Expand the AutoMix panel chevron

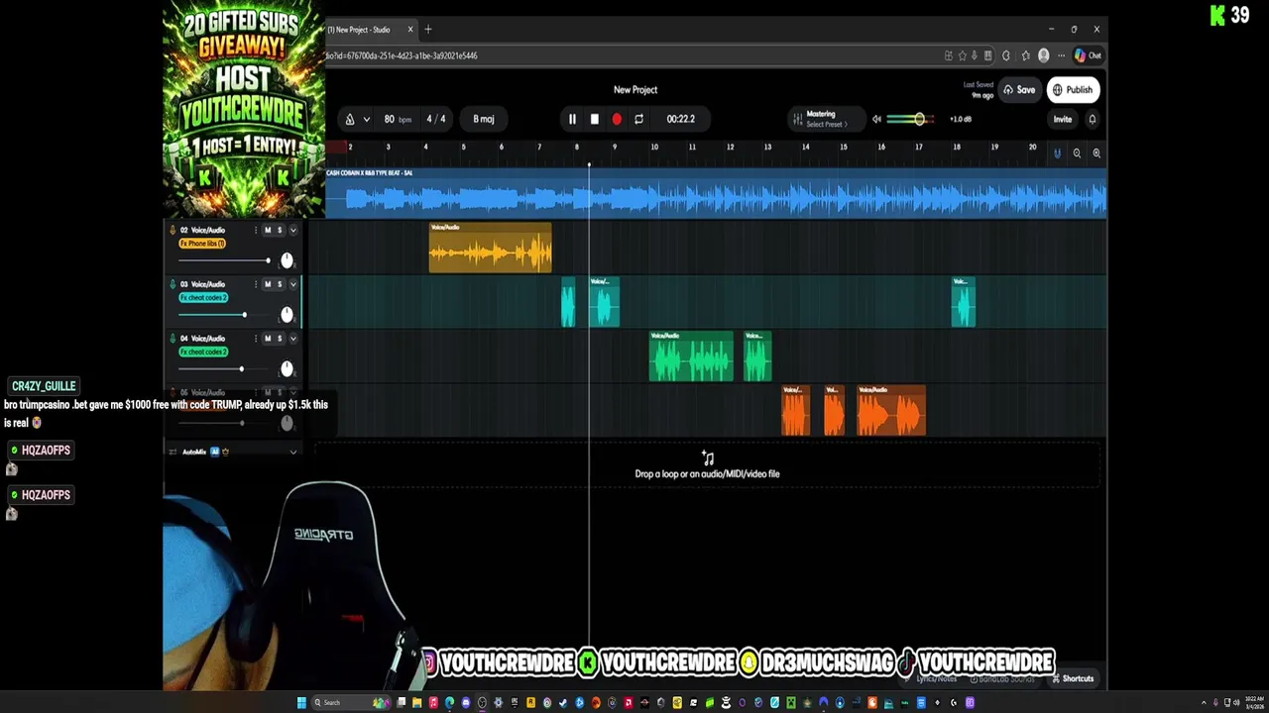[x=292, y=452]
